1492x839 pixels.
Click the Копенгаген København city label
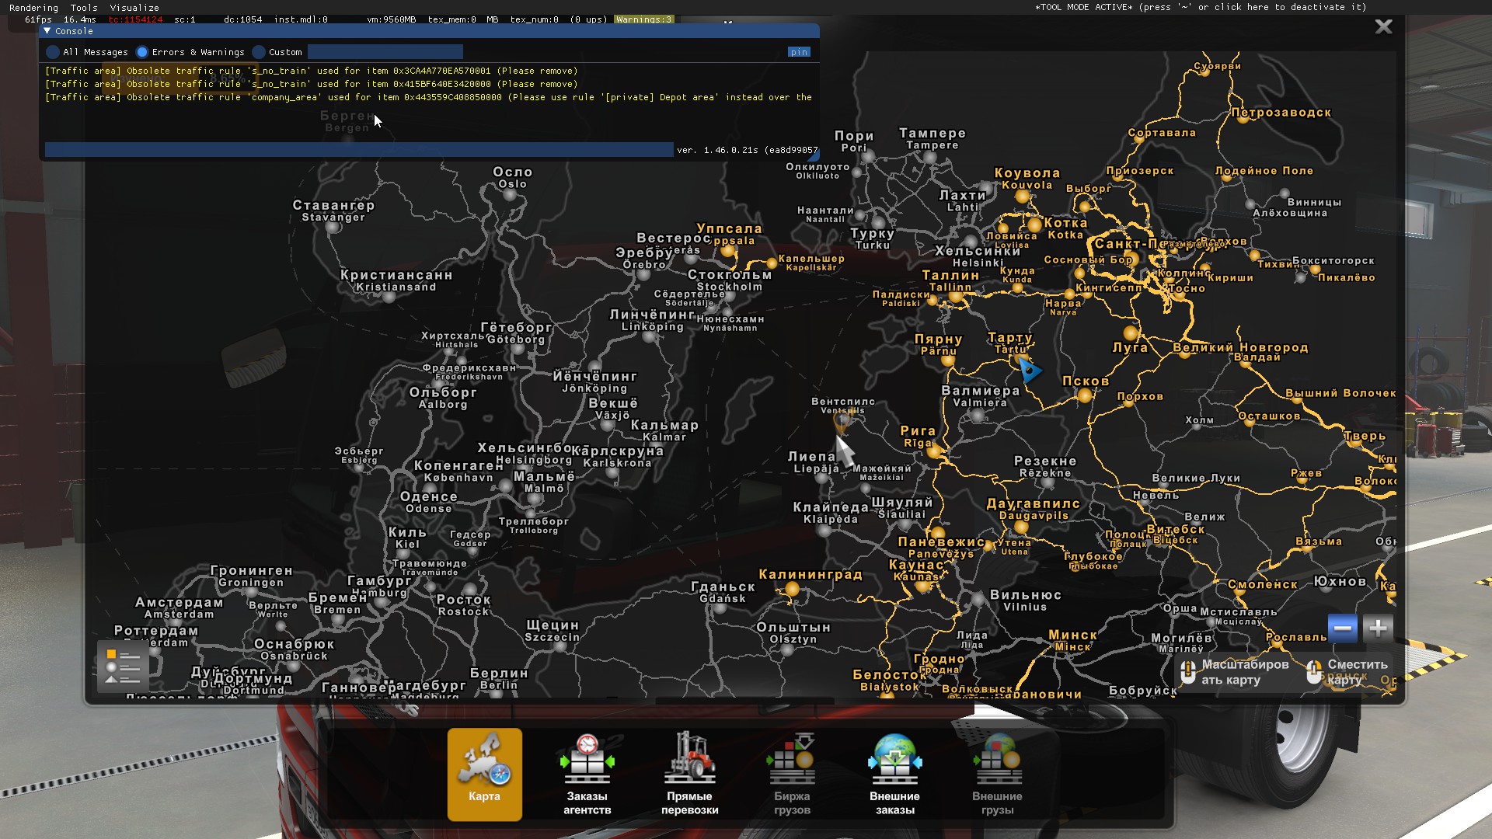pyautogui.click(x=458, y=471)
